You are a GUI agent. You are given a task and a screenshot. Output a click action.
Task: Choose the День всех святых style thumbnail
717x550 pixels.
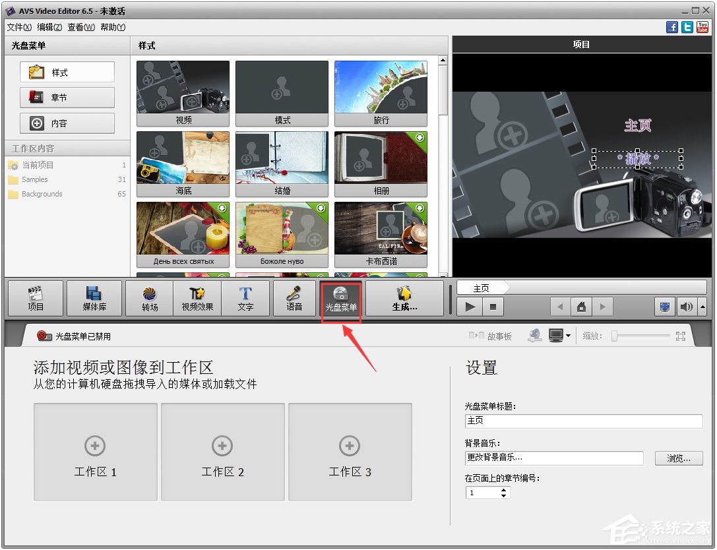[x=183, y=235]
